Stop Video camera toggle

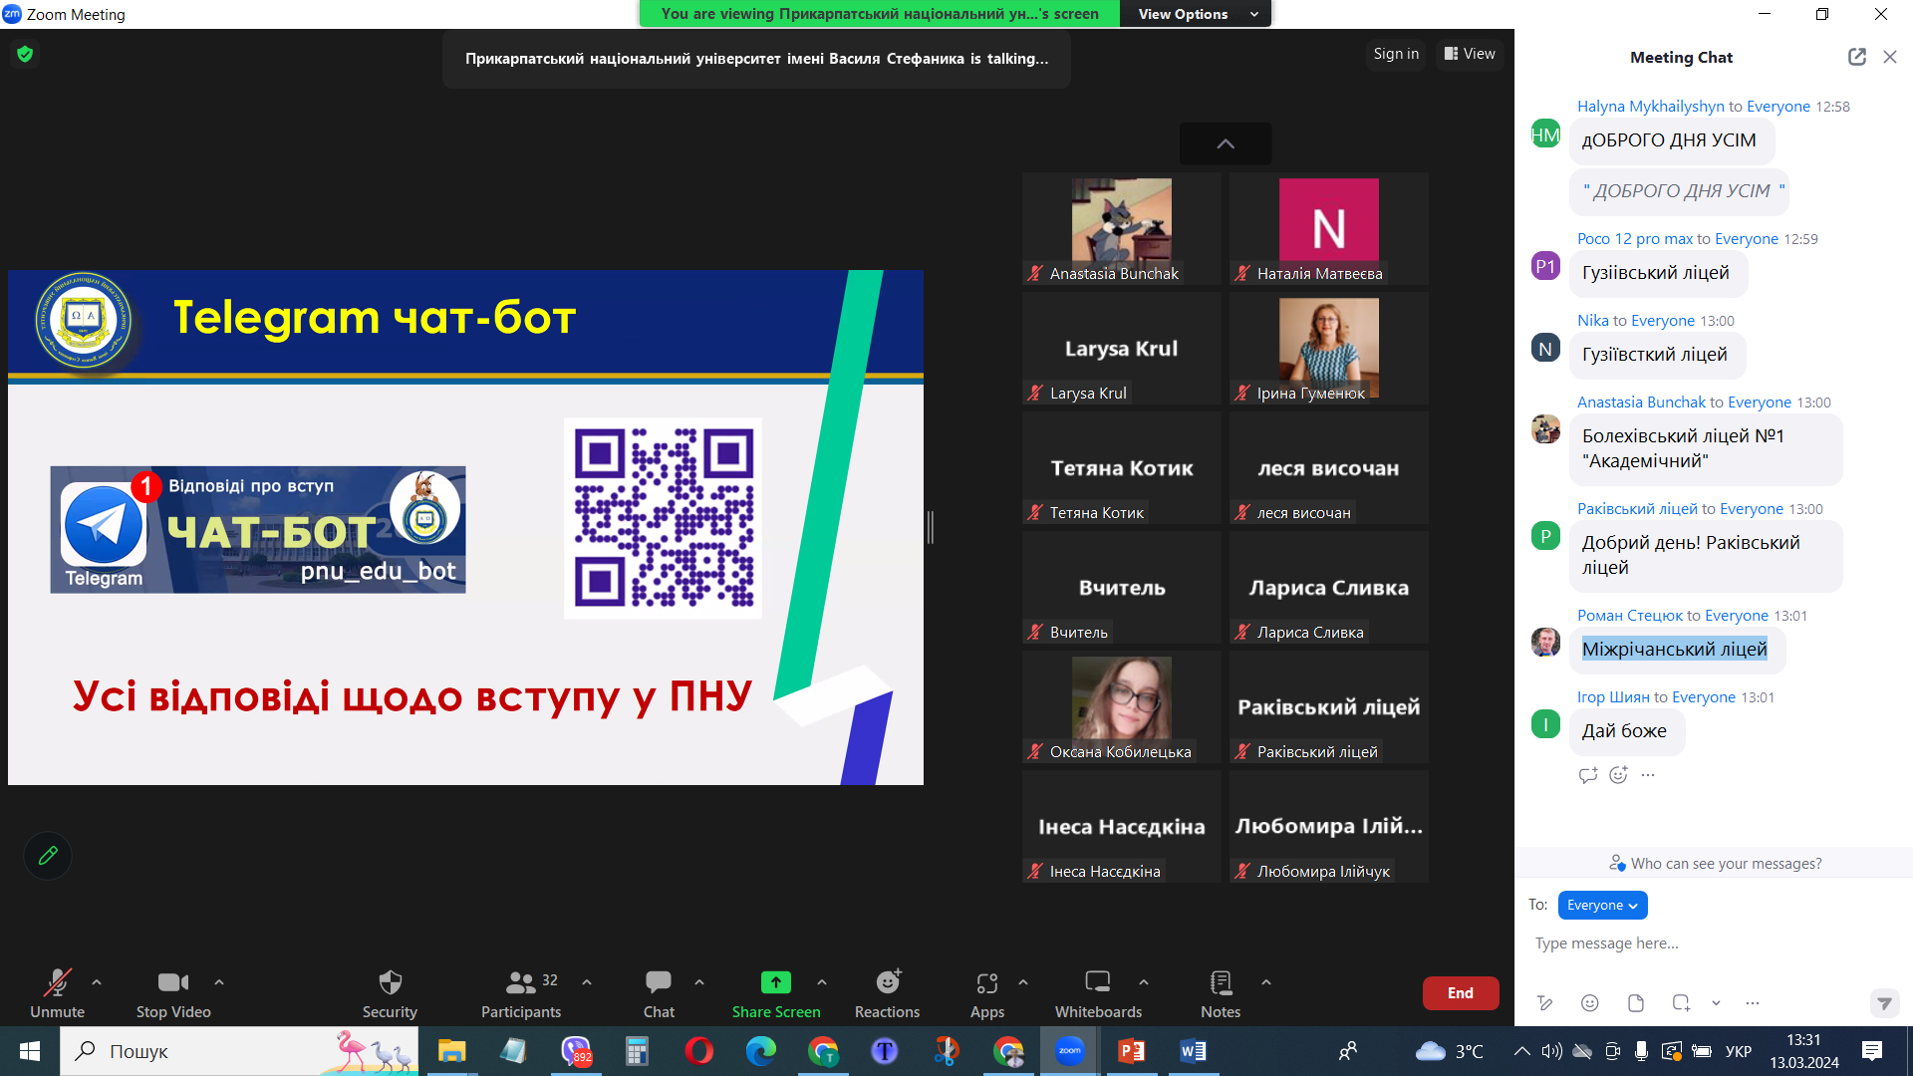[173, 983]
